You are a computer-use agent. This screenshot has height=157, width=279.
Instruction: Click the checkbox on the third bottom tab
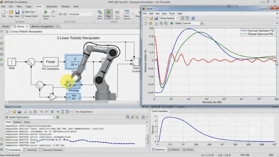tap(41, 150)
